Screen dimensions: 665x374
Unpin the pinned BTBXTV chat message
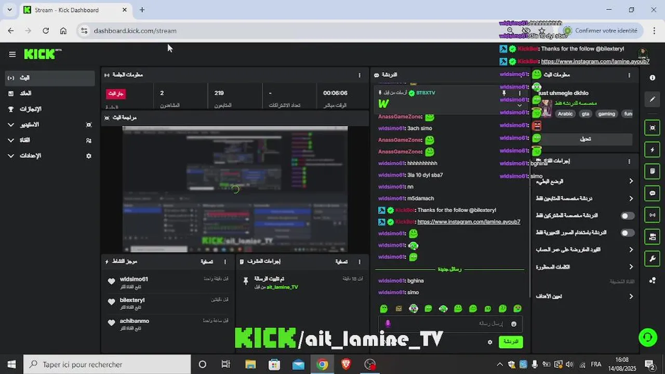[x=503, y=93]
